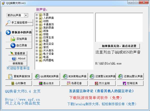The image size is (150, 111).
Task: Click the green icon on 还原默认MSN声音
Action: 92,76
